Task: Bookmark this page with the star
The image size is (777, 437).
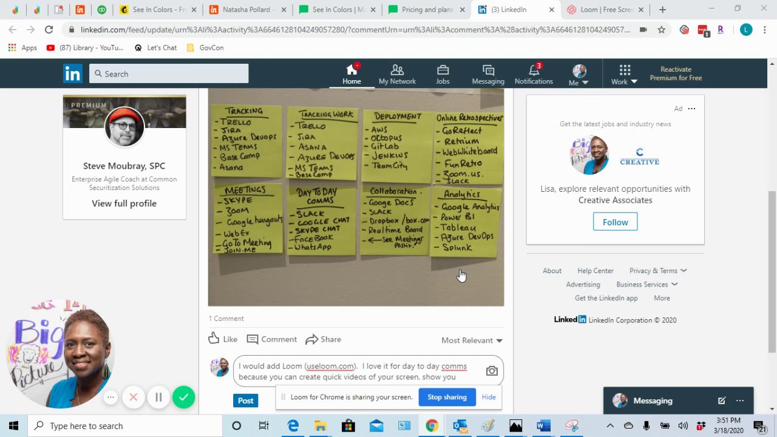Action: [x=662, y=30]
